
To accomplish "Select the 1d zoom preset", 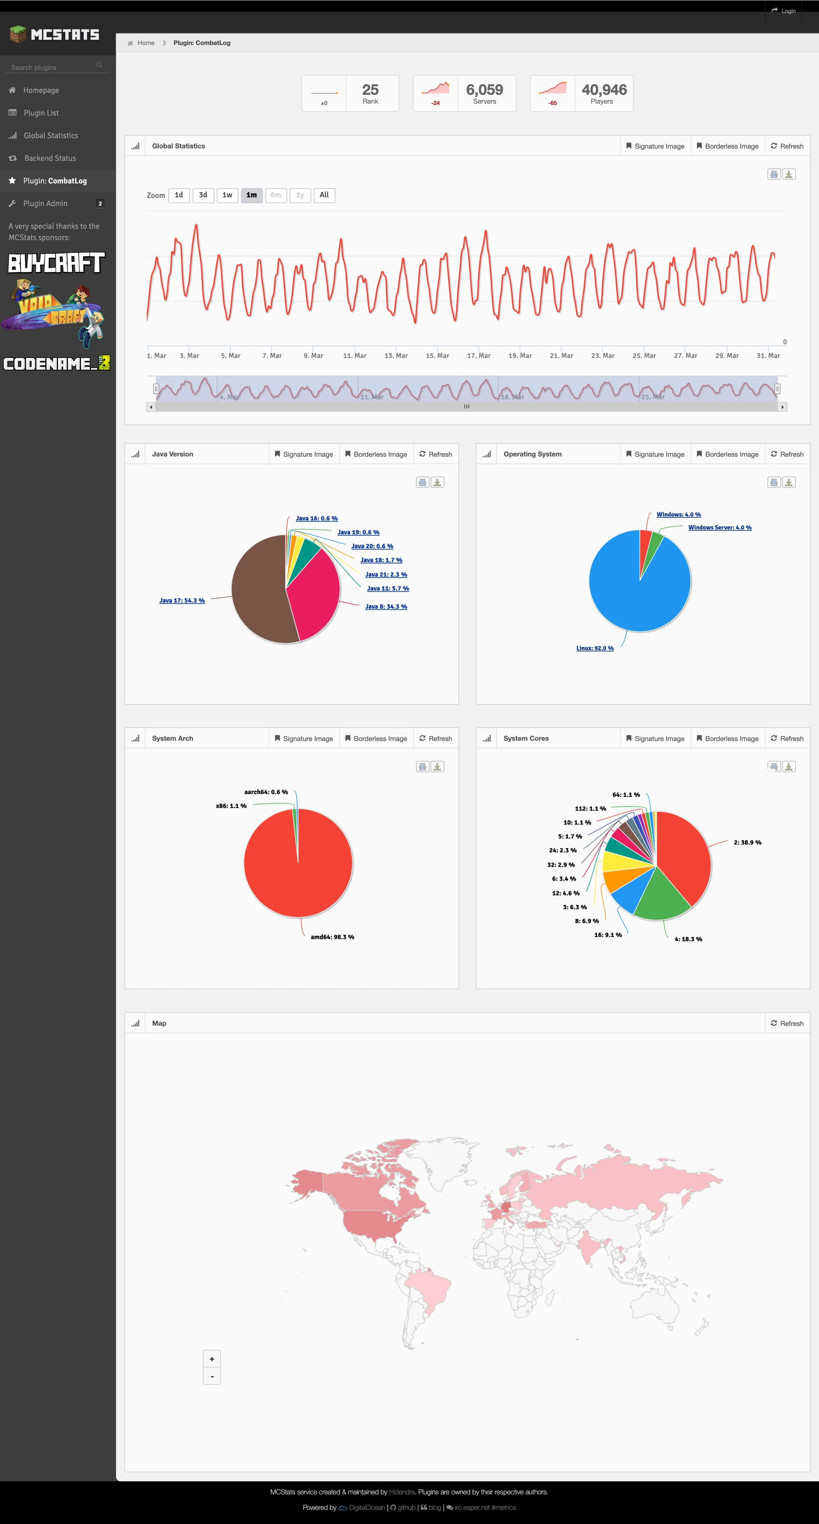I will pyautogui.click(x=179, y=195).
